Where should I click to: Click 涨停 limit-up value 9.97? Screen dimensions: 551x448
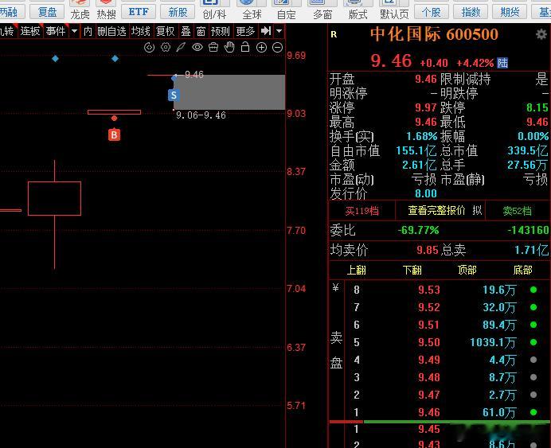[425, 107]
